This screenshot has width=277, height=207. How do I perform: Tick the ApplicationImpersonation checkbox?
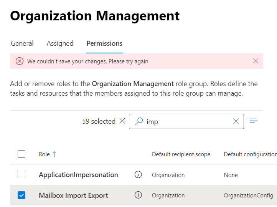pos(21,175)
